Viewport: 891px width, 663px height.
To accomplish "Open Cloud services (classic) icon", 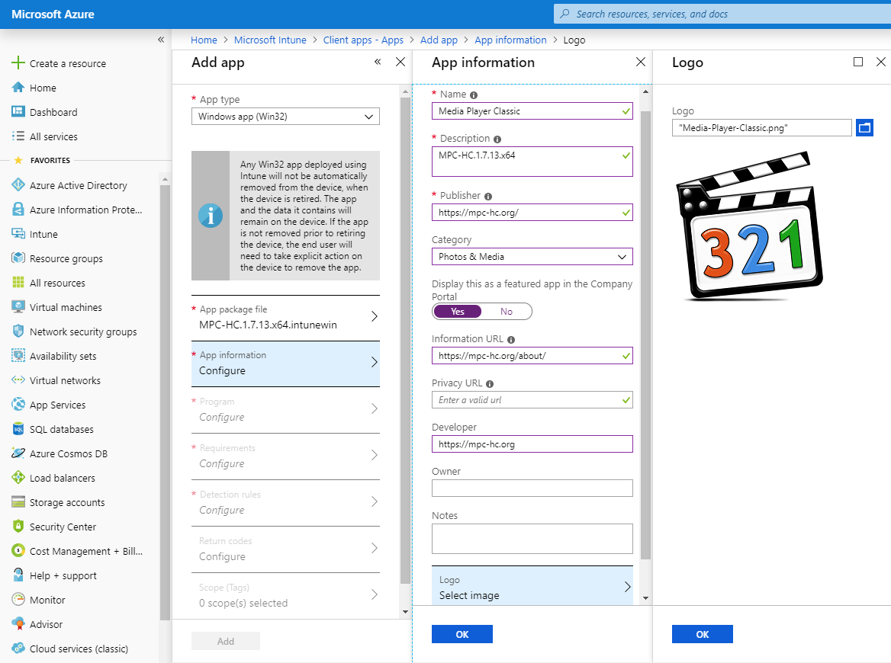I will [18, 649].
